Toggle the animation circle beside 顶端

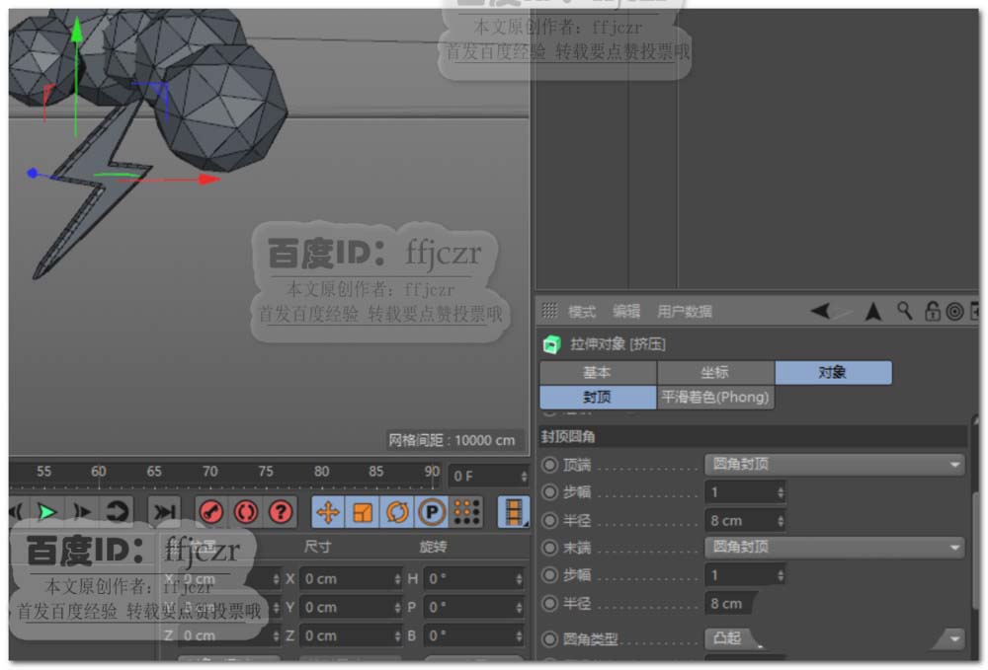(x=550, y=465)
